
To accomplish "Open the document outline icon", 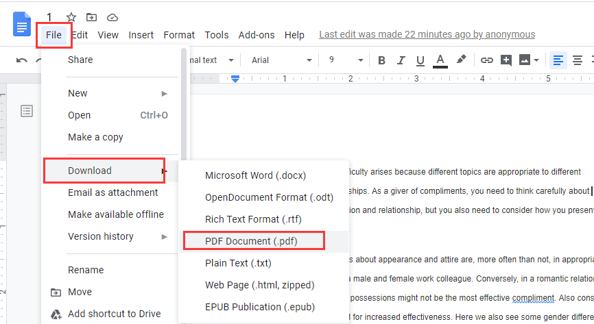I will pyautogui.click(x=27, y=110).
